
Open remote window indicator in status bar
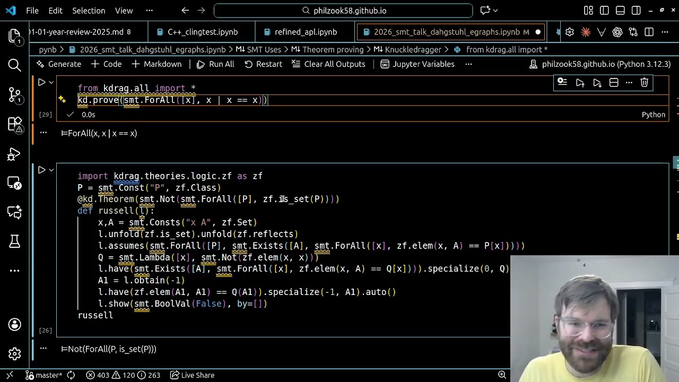(10, 375)
